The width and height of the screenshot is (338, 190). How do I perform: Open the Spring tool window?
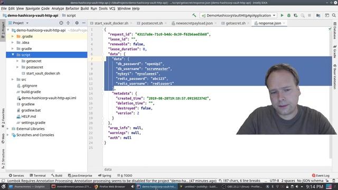coord(105,176)
